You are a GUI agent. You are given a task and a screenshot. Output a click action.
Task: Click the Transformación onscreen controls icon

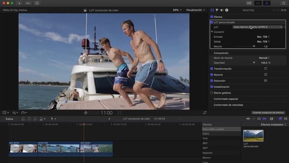[266, 68]
